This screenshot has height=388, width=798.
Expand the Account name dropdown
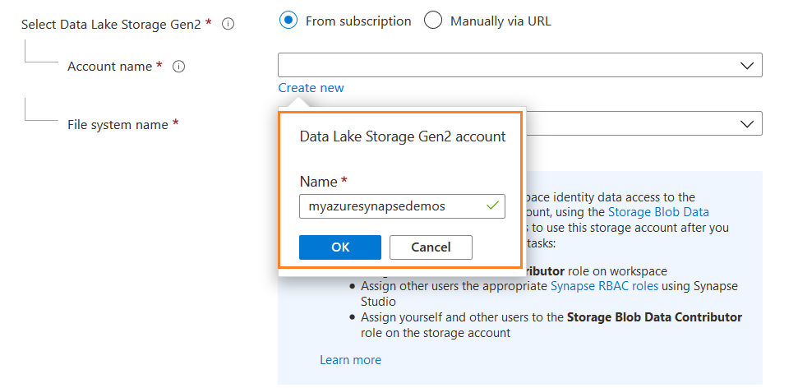[x=520, y=65]
